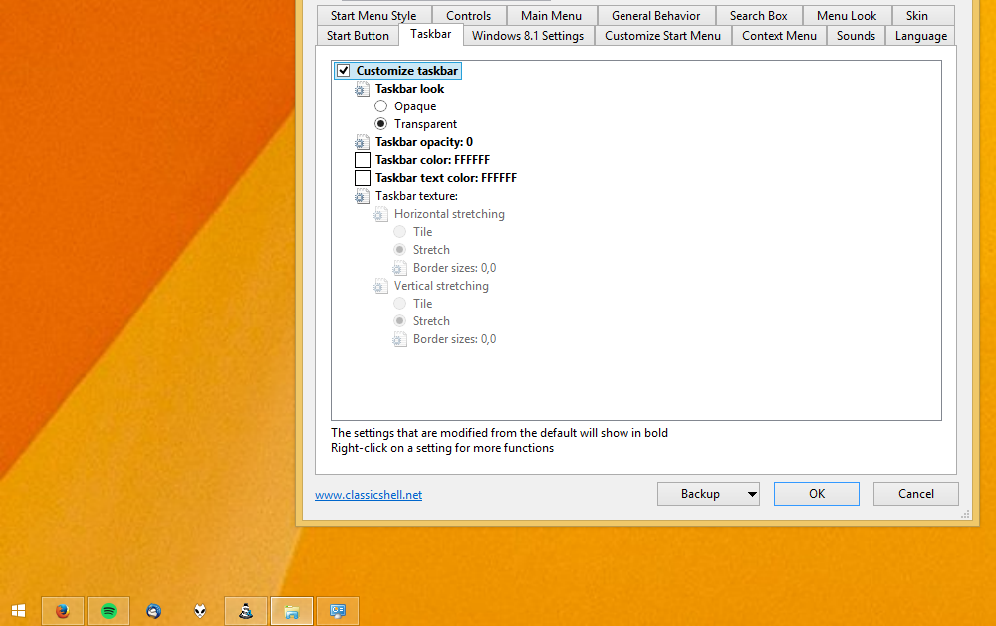
Task: Click the foobar2000 alien icon in taskbar
Action: tap(200, 611)
